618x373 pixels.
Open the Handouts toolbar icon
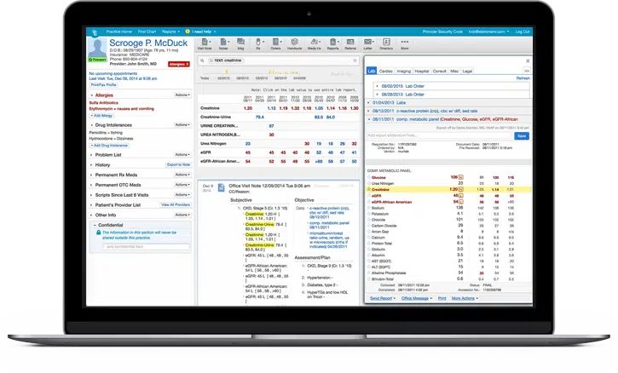click(x=294, y=43)
